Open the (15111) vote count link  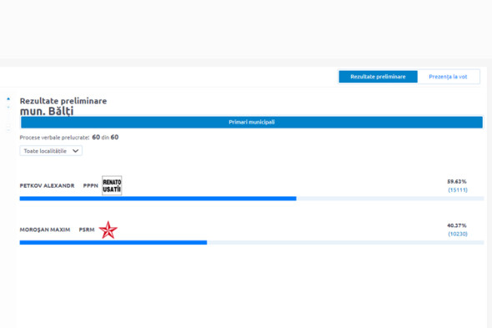pyautogui.click(x=458, y=189)
